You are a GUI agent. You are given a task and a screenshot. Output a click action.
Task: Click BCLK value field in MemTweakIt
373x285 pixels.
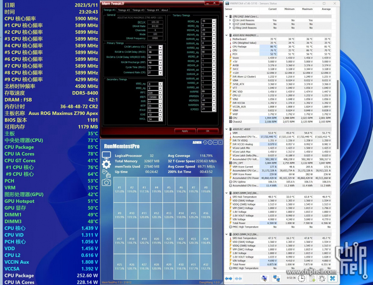click(x=155, y=22)
